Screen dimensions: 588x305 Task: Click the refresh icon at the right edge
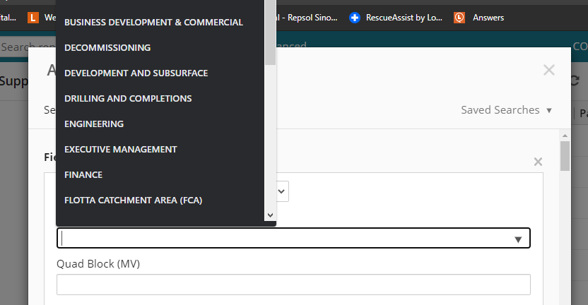tap(574, 81)
